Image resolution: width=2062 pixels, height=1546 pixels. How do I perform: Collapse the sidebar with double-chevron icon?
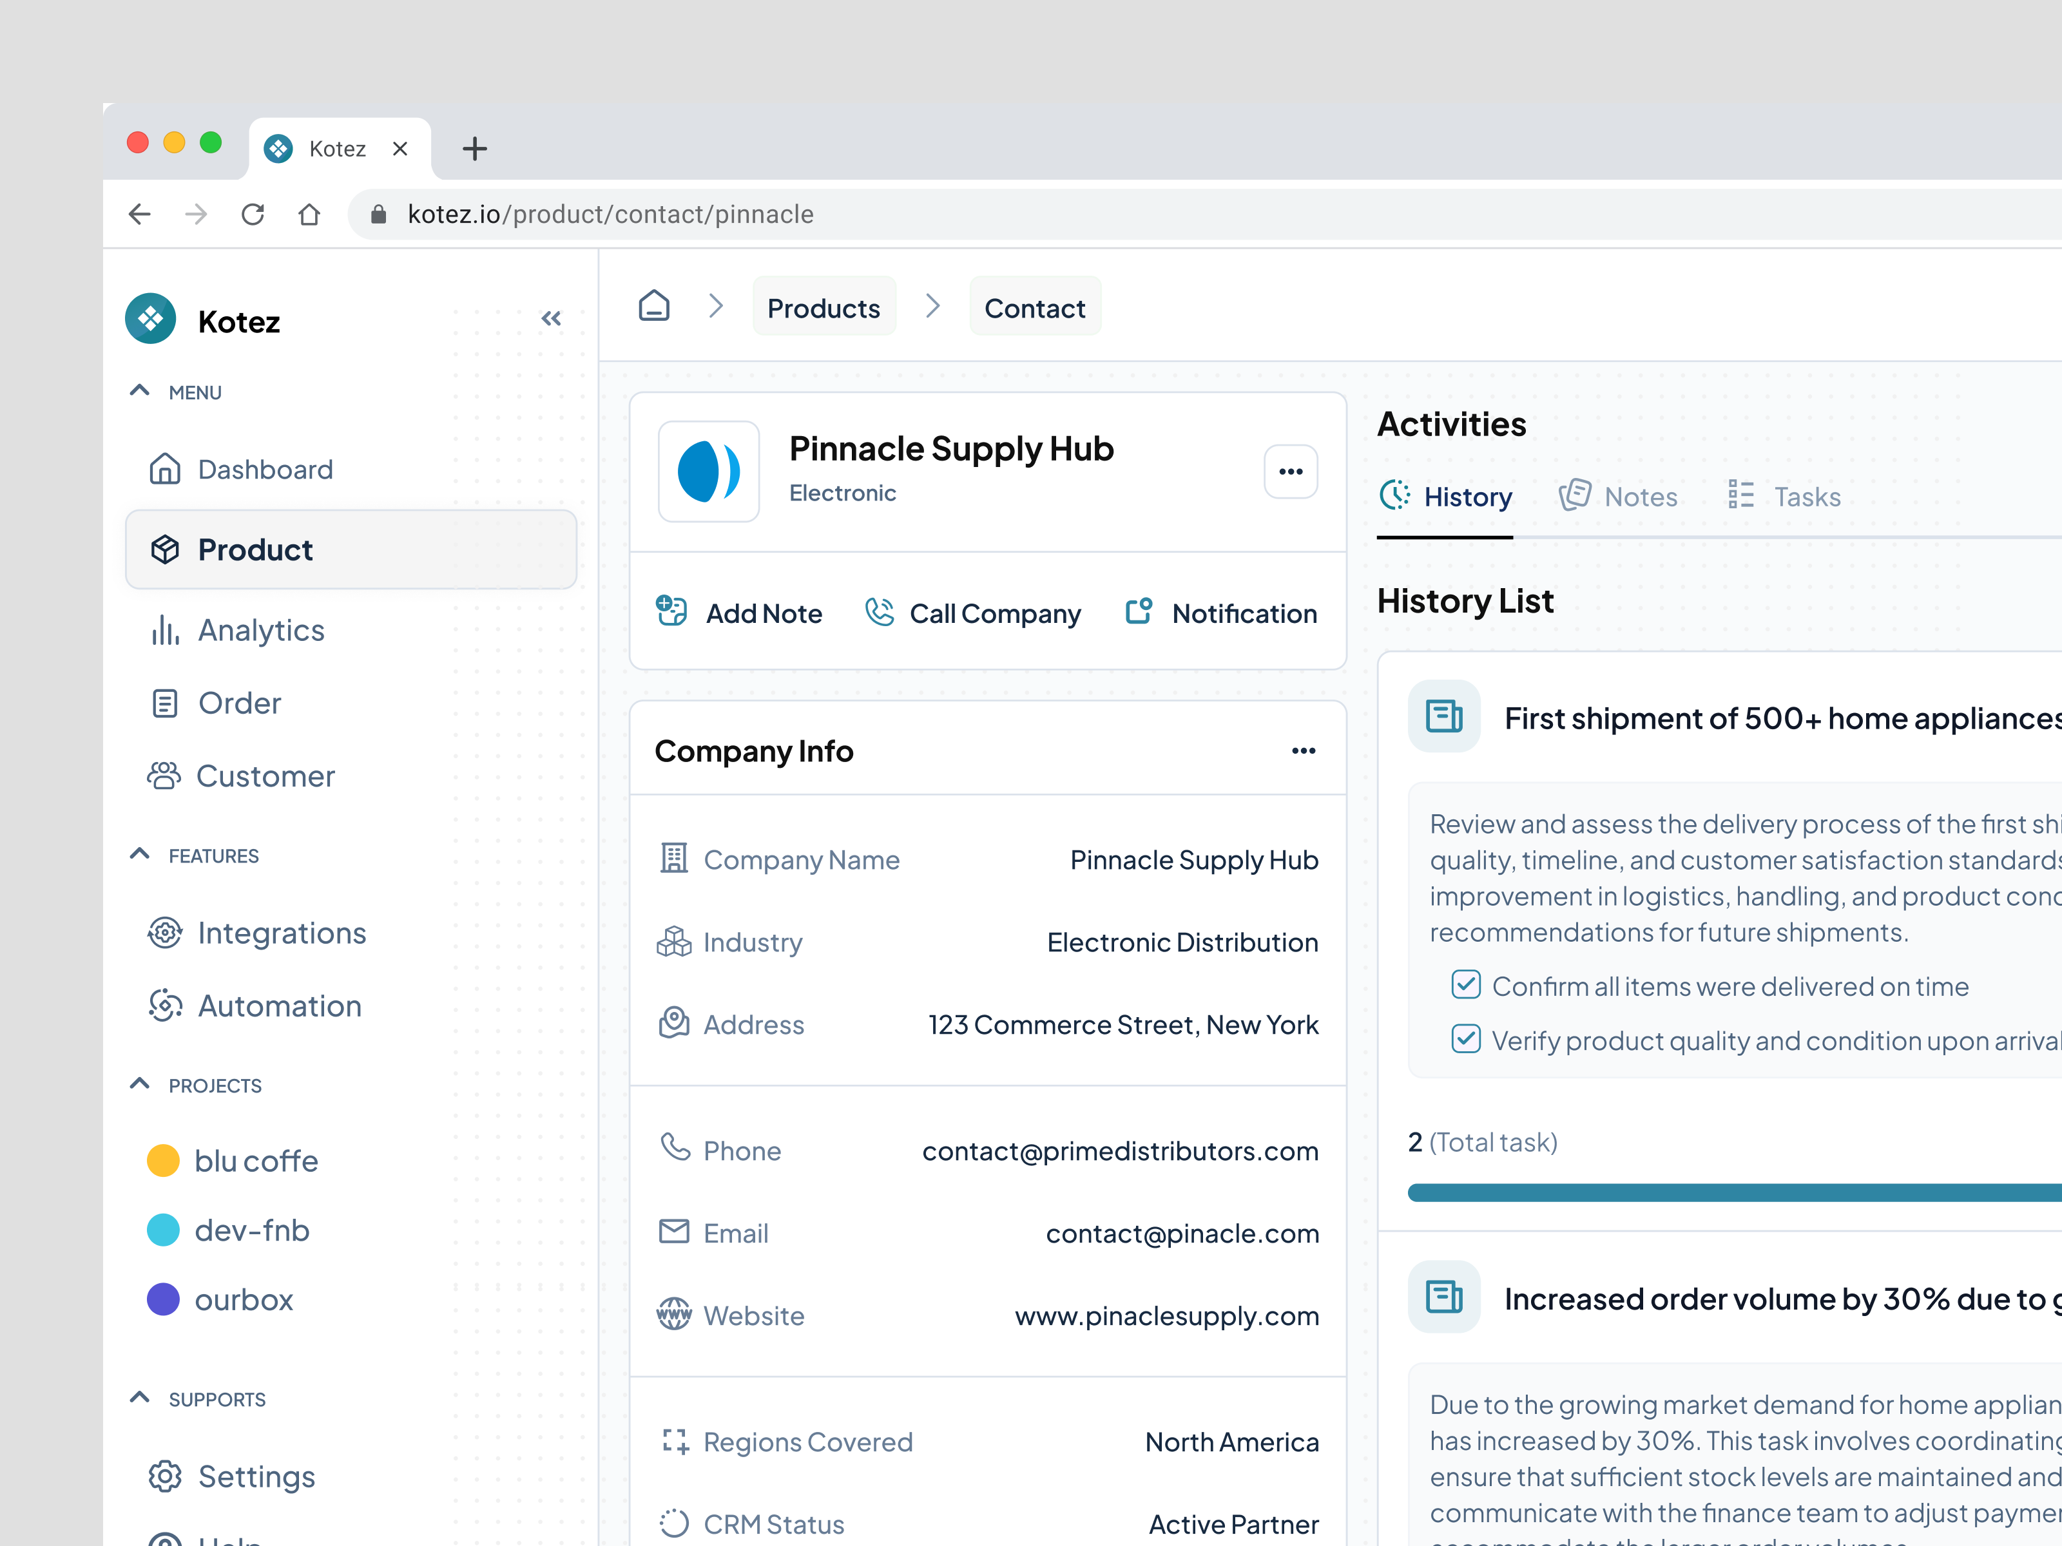[551, 319]
